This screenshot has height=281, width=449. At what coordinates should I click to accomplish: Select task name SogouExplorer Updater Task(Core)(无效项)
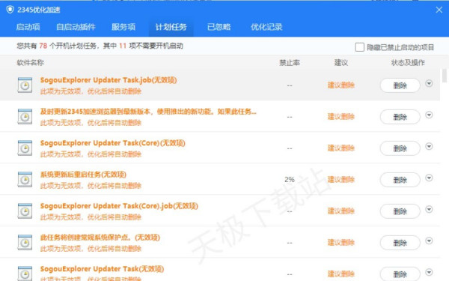click(113, 143)
